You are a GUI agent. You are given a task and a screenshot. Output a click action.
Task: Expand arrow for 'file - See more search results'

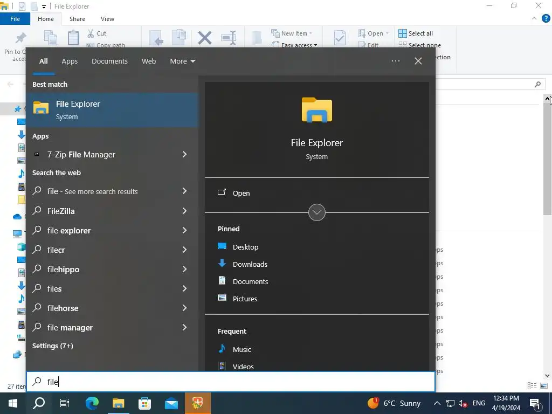pyautogui.click(x=184, y=191)
